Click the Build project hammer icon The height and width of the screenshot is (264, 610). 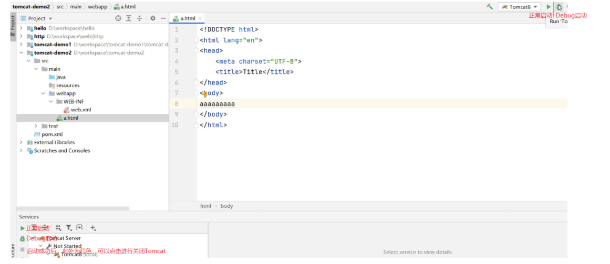click(x=490, y=7)
